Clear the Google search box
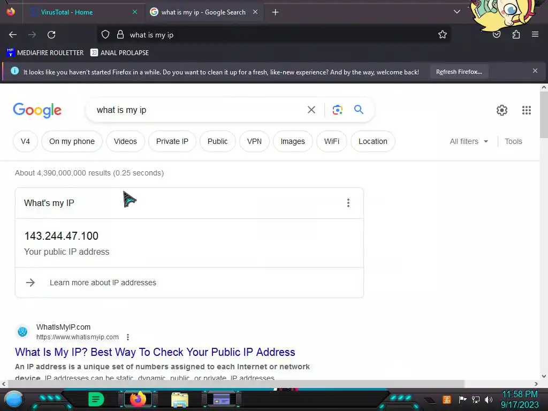This screenshot has width=548, height=411. tap(311, 110)
